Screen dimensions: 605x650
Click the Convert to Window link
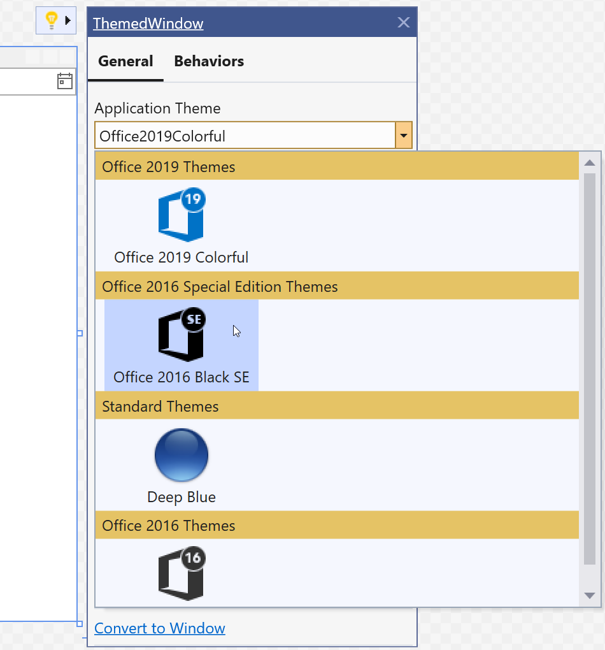[160, 628]
